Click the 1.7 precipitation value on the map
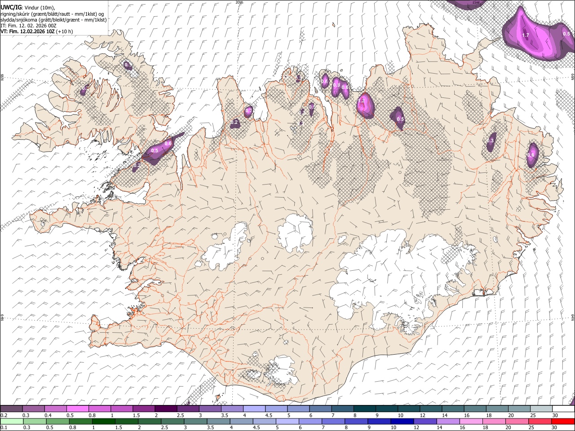This screenshot has height=431, width=575. coord(526,35)
